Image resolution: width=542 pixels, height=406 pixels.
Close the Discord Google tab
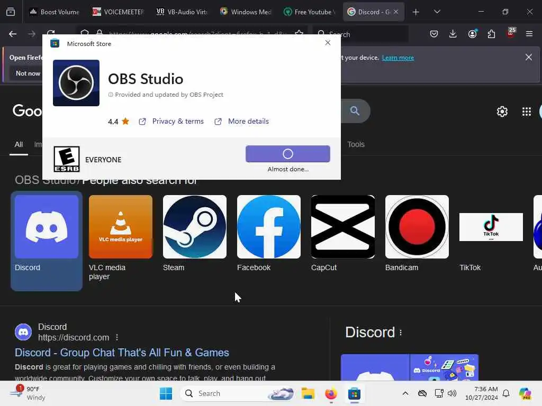396,12
